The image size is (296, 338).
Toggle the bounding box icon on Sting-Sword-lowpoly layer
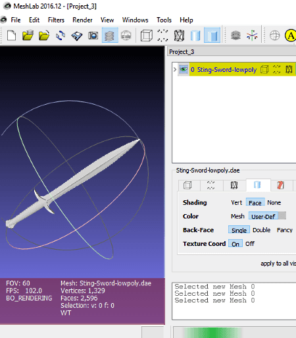pyautogui.click(x=264, y=69)
